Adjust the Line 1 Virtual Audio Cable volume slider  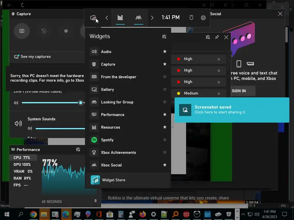[53, 103]
